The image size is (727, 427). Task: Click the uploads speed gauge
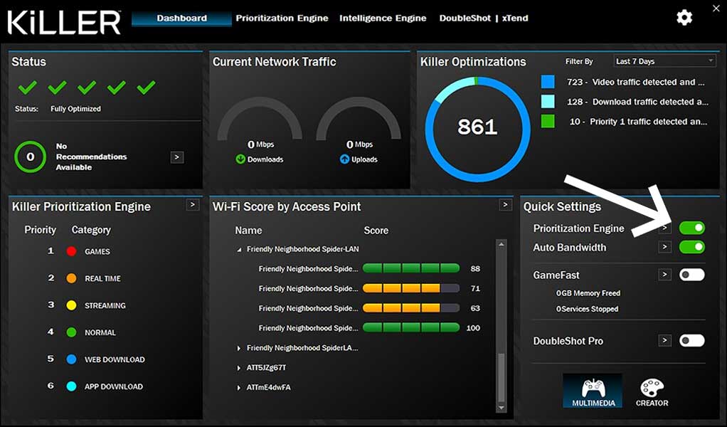coord(359,119)
